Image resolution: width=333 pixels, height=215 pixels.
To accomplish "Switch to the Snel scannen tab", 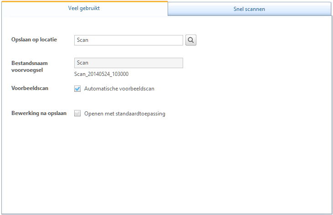I will pos(246,9).
